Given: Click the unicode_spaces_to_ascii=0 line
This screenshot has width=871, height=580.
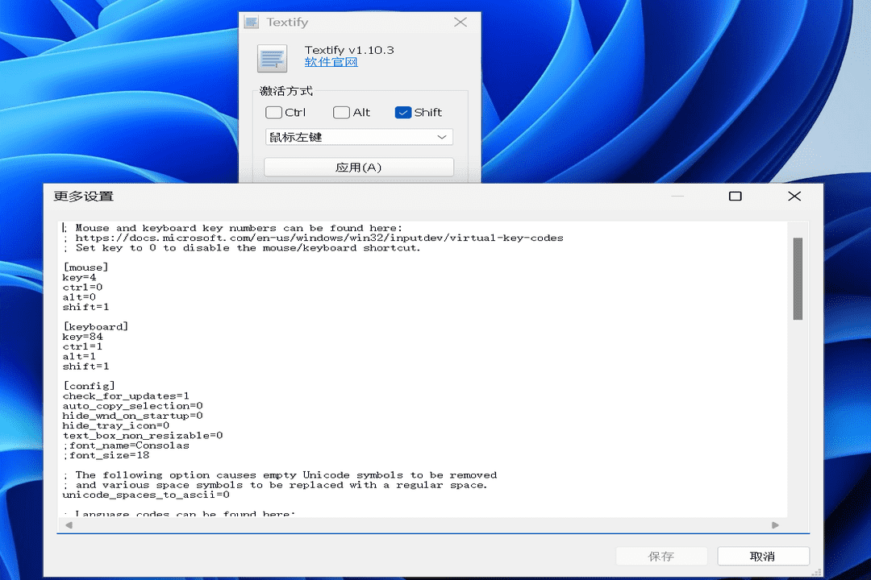Looking at the screenshot, I should click(146, 495).
